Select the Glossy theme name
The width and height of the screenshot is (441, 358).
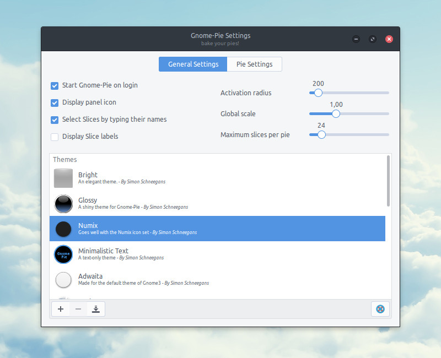(x=88, y=200)
